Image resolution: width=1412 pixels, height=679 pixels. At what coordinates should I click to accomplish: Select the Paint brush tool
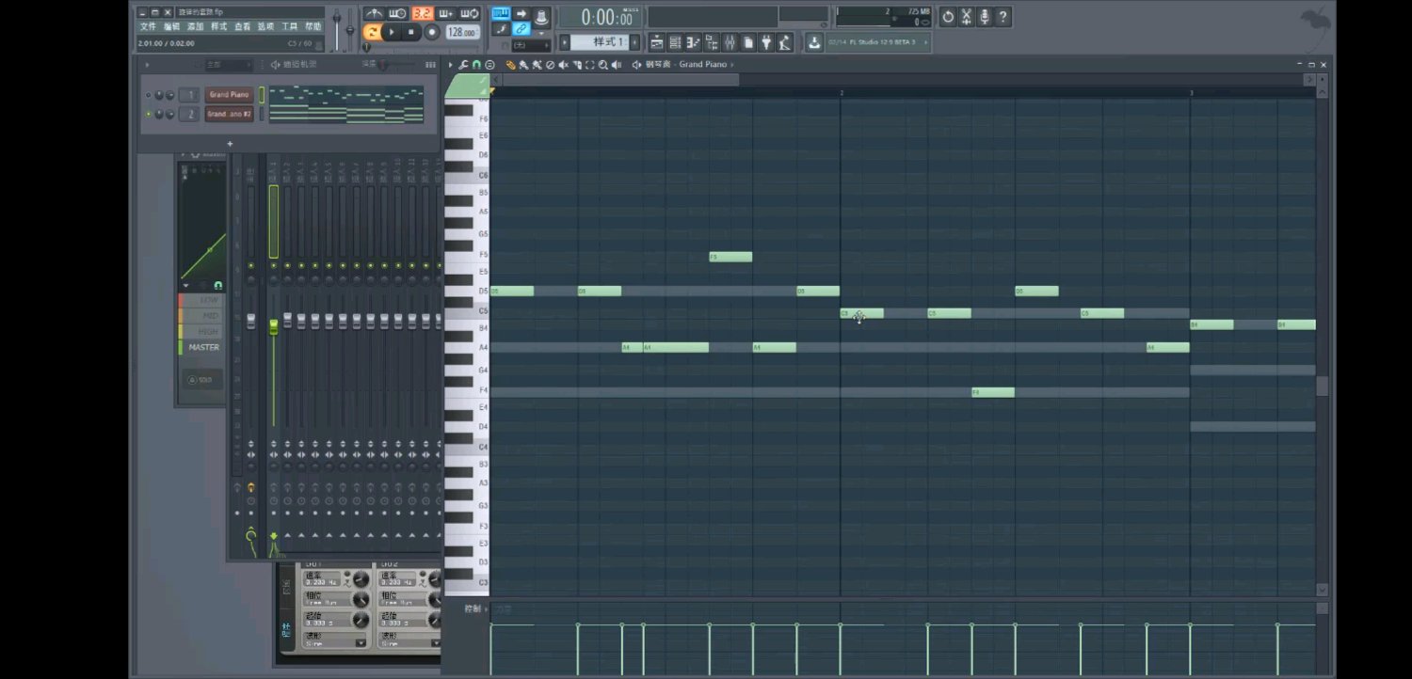(x=523, y=65)
